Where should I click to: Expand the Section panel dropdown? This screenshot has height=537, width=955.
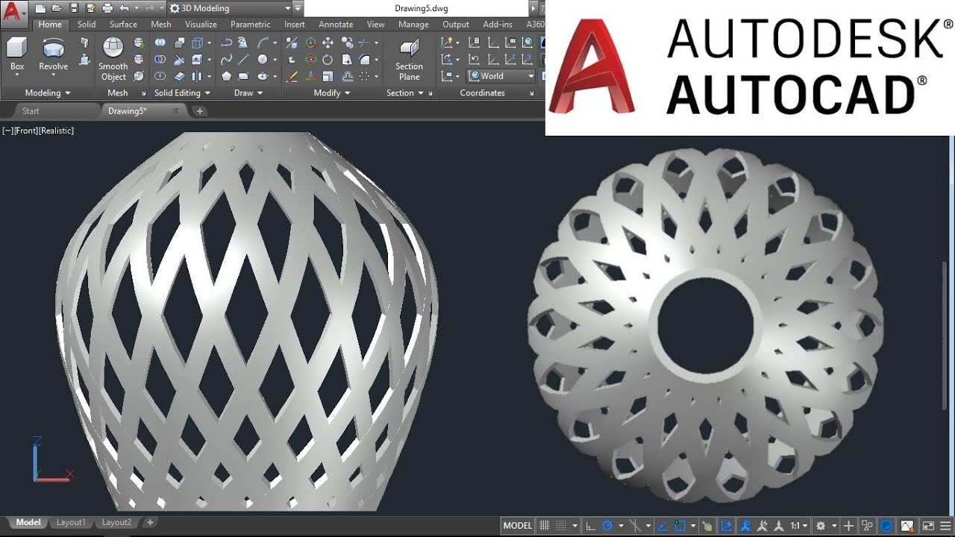[404, 93]
